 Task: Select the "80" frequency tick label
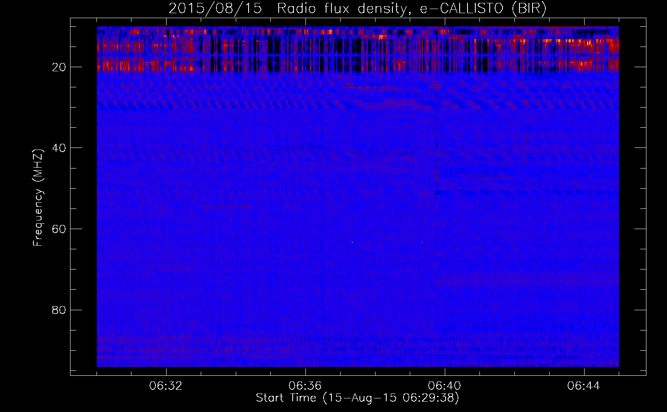click(59, 310)
